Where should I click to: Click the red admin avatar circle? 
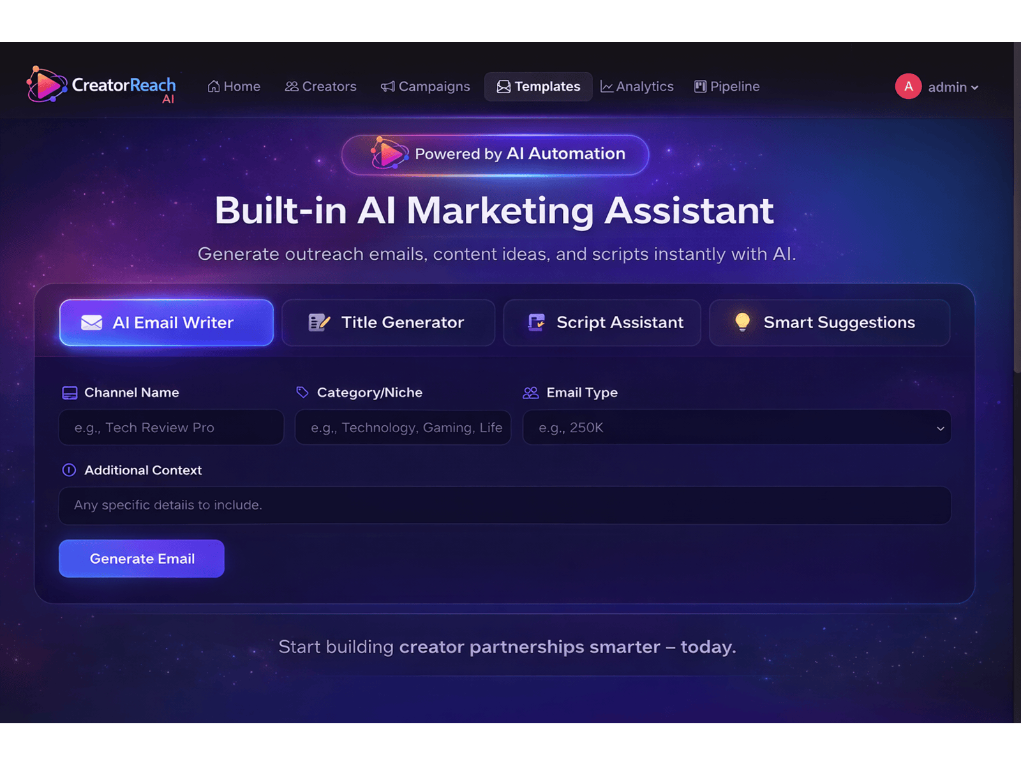[x=909, y=87]
